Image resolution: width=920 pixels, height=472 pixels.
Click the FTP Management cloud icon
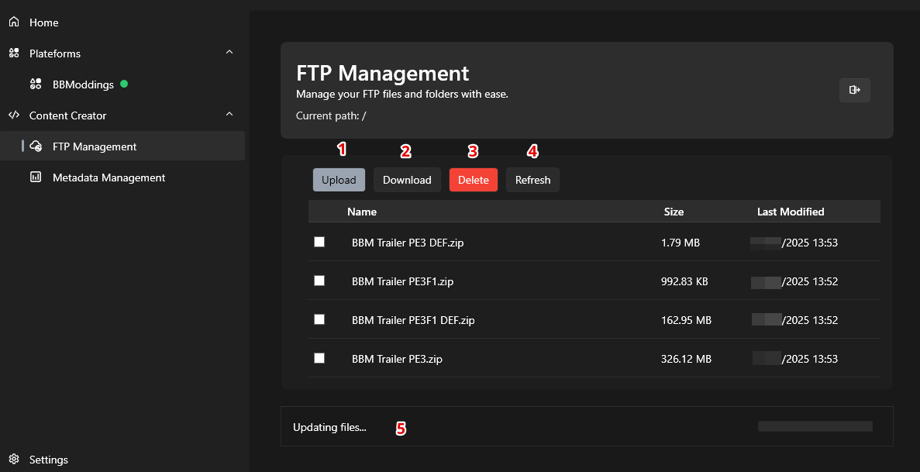tap(36, 146)
